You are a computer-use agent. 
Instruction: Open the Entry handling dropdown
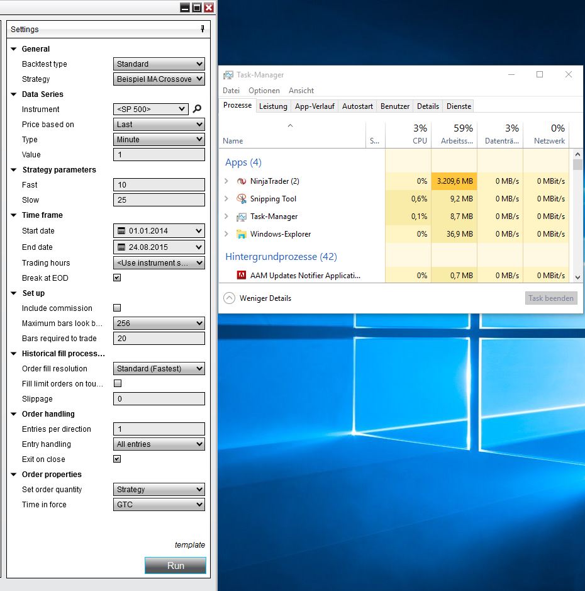click(159, 444)
